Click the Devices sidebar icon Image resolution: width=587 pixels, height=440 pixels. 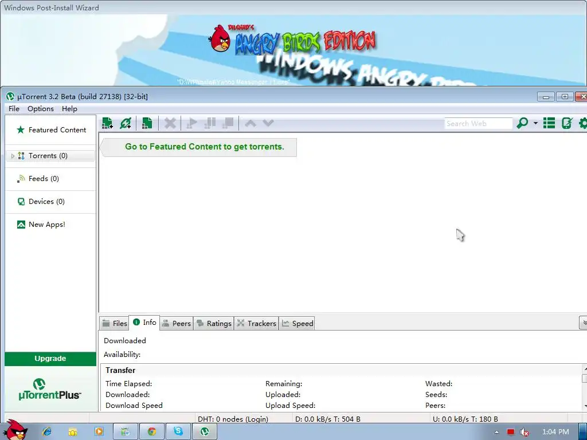[21, 202]
